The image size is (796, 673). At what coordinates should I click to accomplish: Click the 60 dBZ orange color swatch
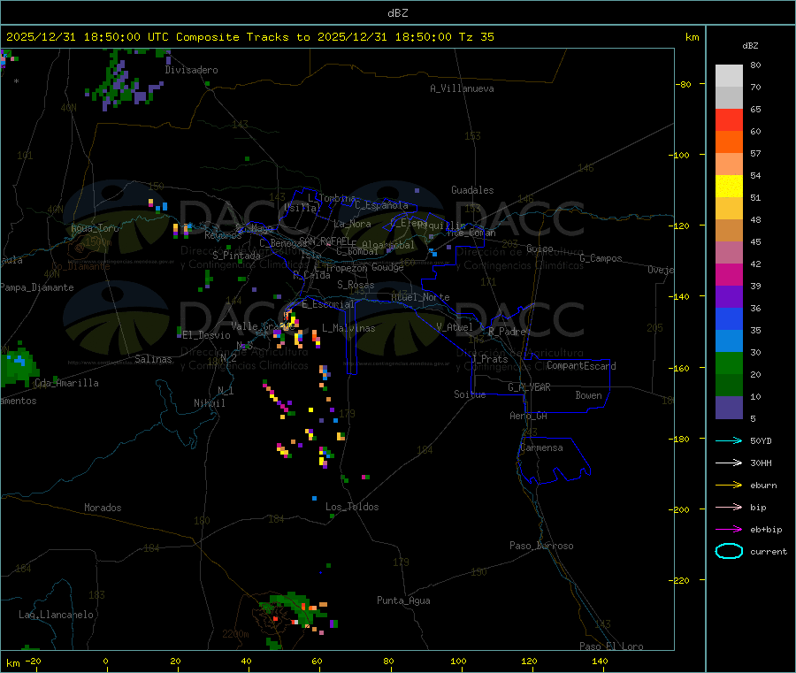point(729,142)
